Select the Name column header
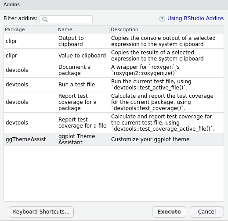 point(83,29)
